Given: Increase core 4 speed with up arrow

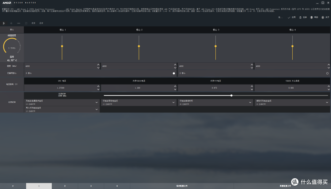Looking at the screenshot, I should coord(329,65).
